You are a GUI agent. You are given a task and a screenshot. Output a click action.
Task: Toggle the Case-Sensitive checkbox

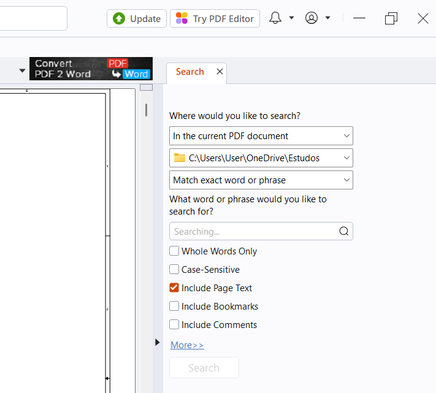click(x=175, y=270)
